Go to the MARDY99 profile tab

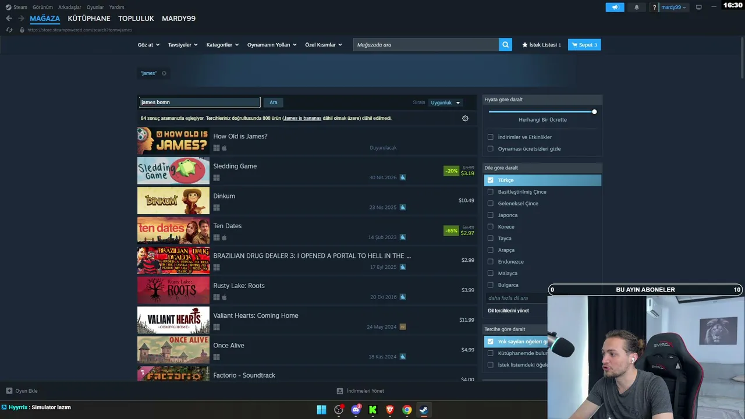(x=179, y=19)
